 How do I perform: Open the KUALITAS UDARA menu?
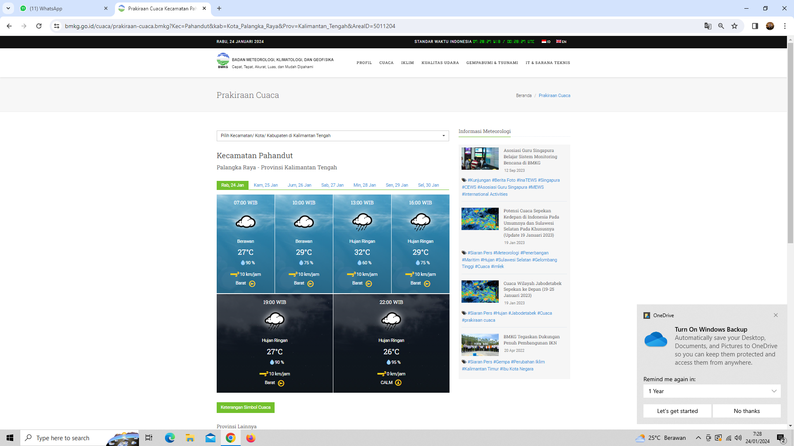pos(440,63)
